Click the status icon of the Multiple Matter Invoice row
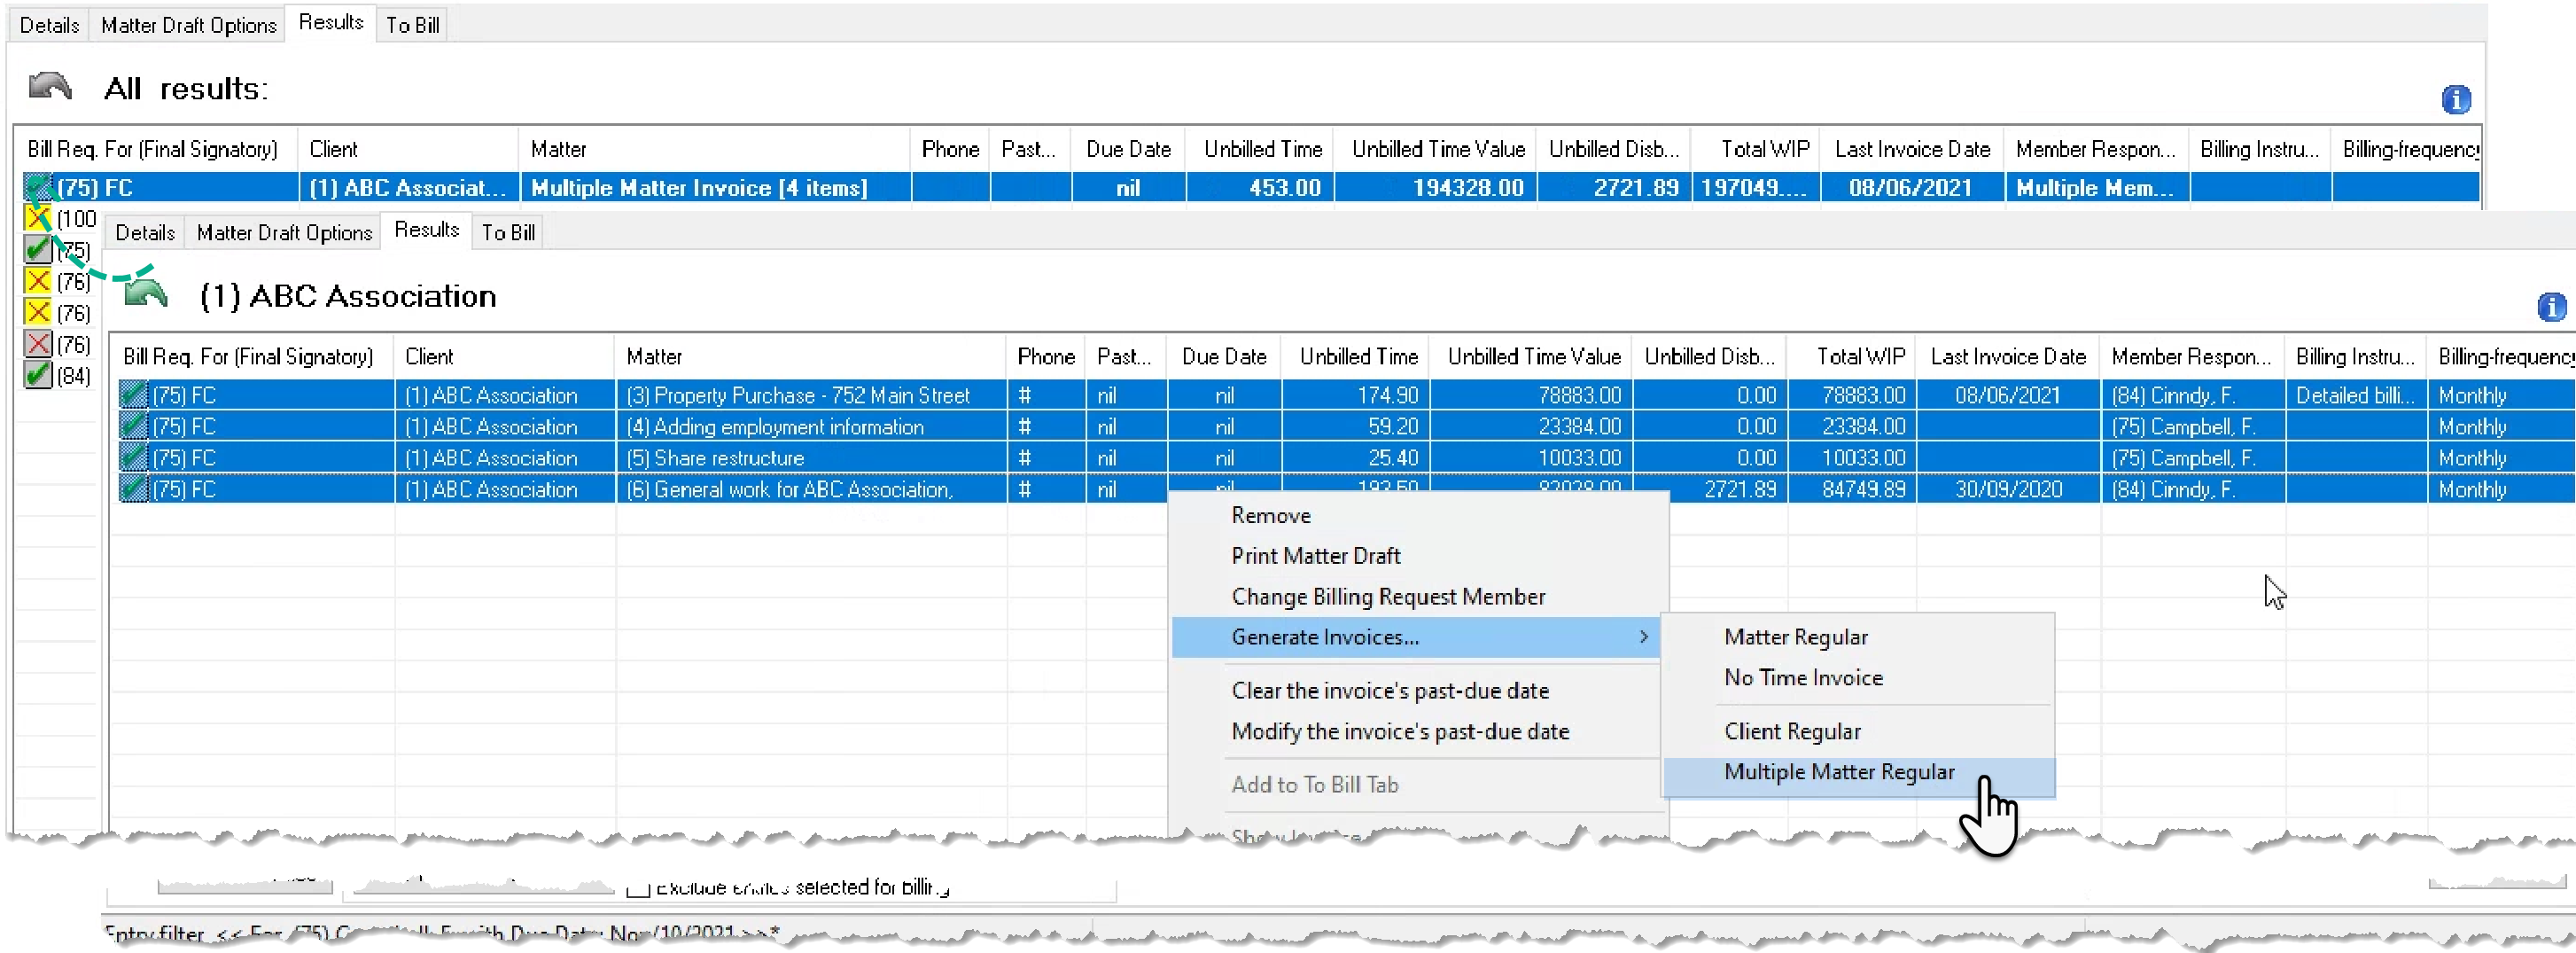This screenshot has width=2576, height=953. pyautogui.click(x=38, y=187)
